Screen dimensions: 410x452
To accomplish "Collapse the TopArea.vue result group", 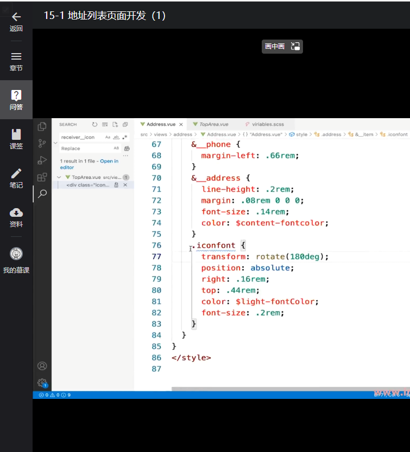I will coord(59,177).
